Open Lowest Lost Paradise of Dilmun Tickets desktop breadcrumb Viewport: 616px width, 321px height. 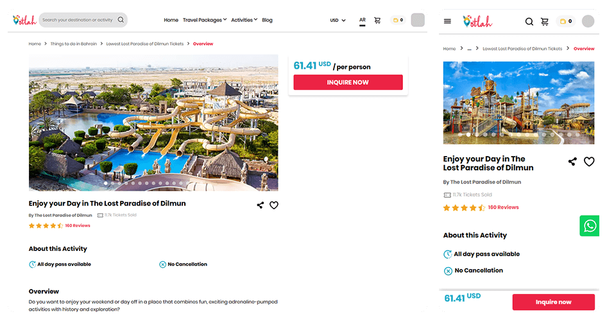pyautogui.click(x=144, y=44)
